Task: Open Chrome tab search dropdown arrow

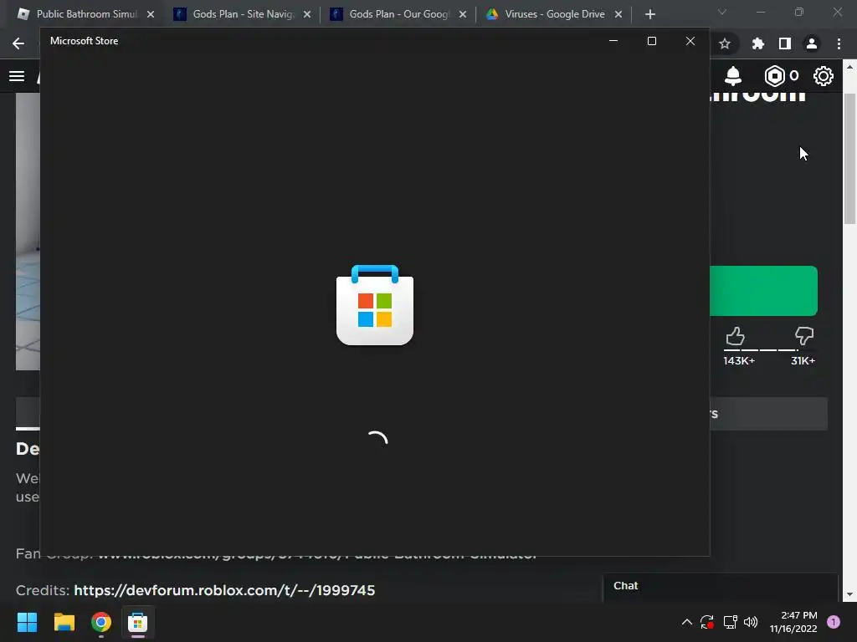Action: click(722, 12)
